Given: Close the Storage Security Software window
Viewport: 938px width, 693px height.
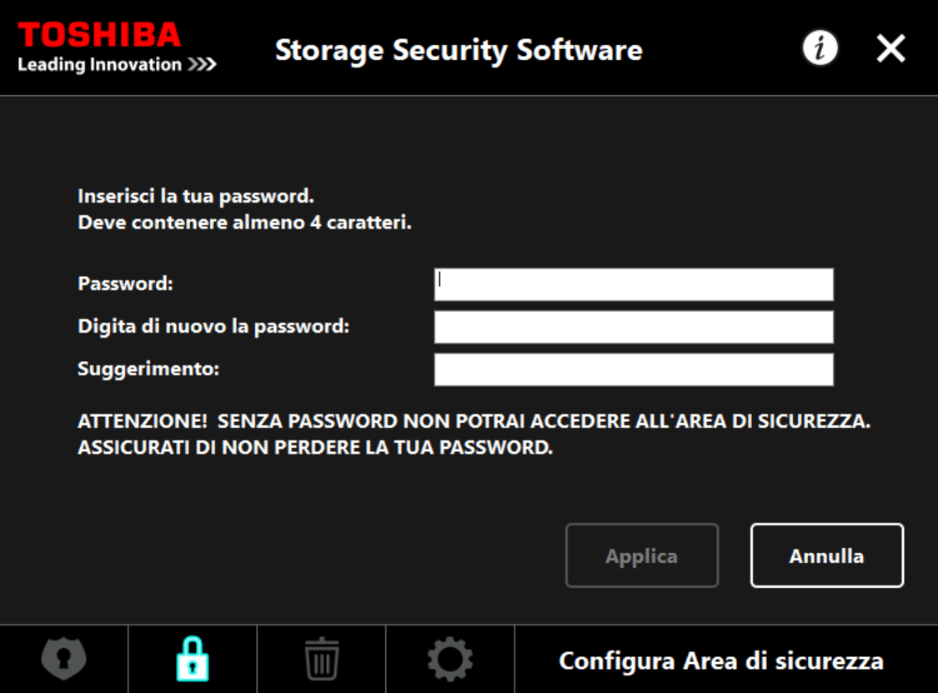Looking at the screenshot, I should 890,48.
